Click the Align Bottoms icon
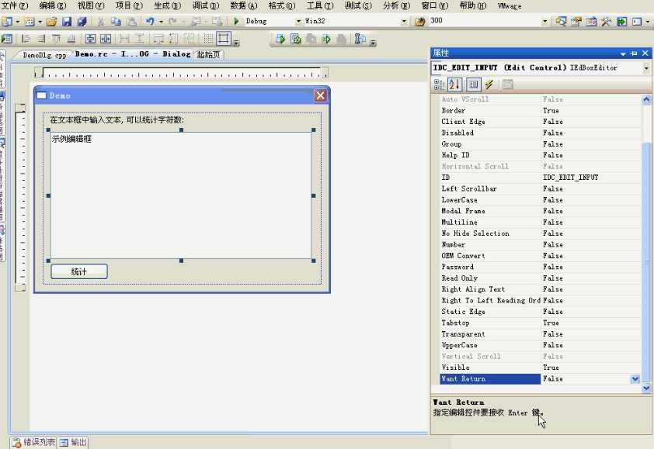The width and height of the screenshot is (654, 449). click(x=71, y=39)
